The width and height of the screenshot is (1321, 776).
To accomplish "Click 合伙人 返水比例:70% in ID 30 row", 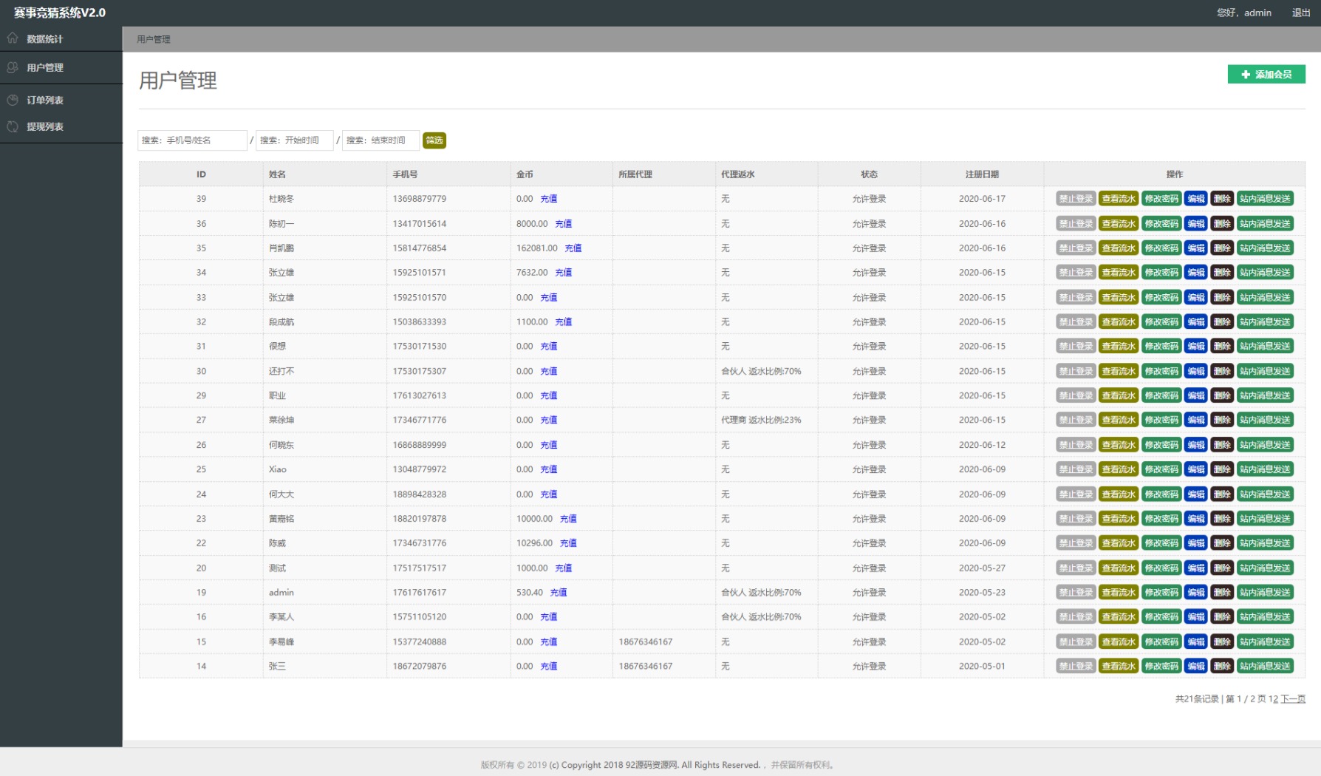I will 761,372.
